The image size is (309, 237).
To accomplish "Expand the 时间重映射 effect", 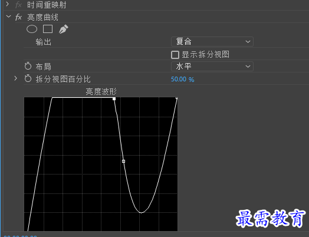I will click(x=8, y=4).
